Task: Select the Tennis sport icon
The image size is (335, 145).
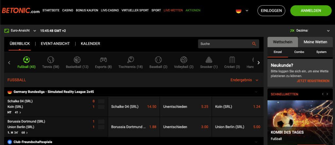Action: coord(51,60)
